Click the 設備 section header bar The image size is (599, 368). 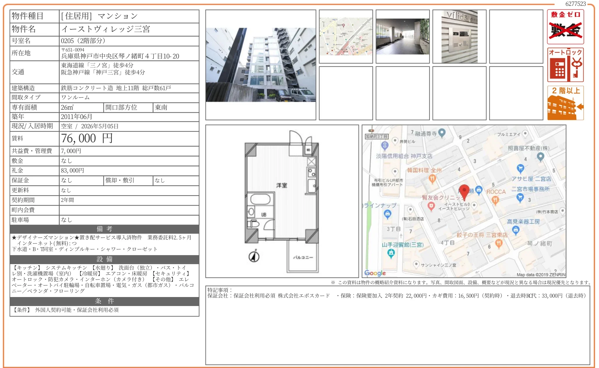click(104, 259)
